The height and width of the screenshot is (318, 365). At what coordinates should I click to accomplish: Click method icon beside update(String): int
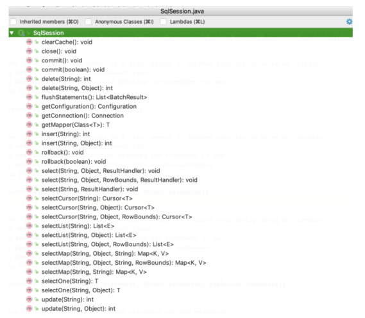click(x=29, y=299)
